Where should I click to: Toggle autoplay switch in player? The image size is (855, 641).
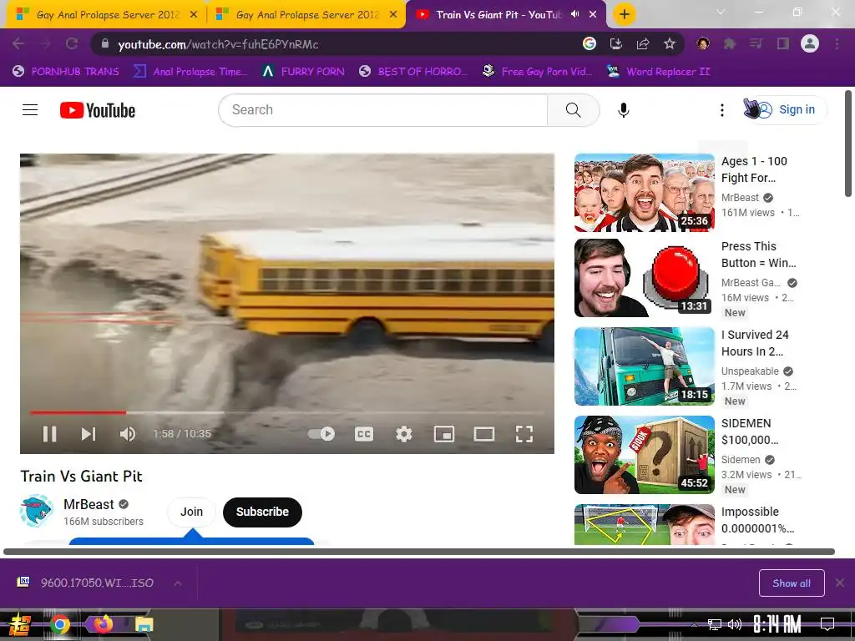[321, 434]
